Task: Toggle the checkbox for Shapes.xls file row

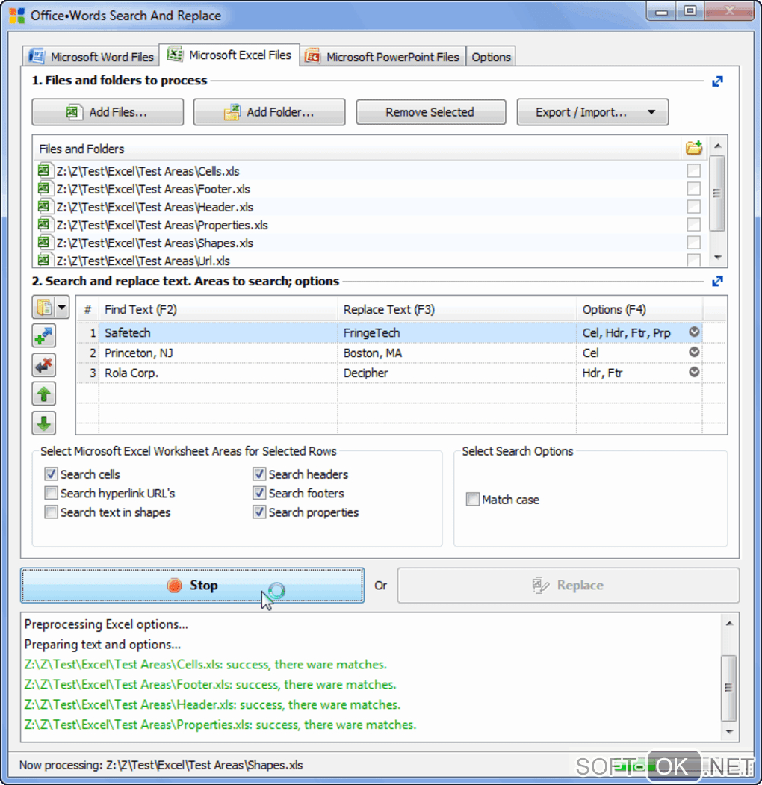Action: (x=693, y=242)
